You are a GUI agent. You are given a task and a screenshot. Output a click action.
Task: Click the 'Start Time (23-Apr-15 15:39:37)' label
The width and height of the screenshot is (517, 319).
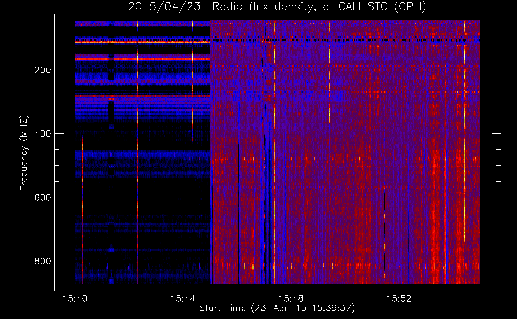click(277, 308)
